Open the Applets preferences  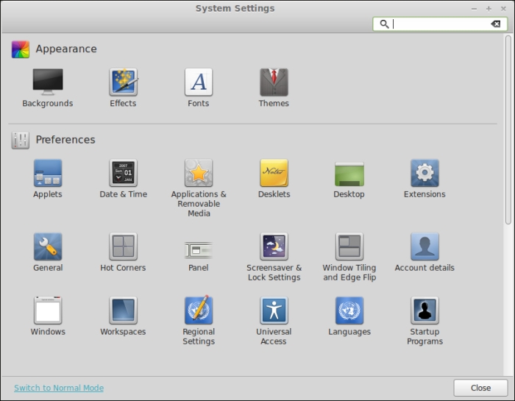click(x=48, y=179)
